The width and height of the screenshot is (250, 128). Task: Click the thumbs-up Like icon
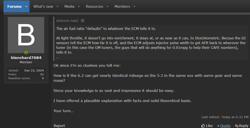203,126
